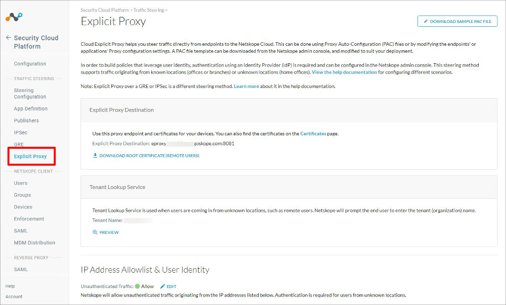Click the download icon for root certificate

point(95,156)
